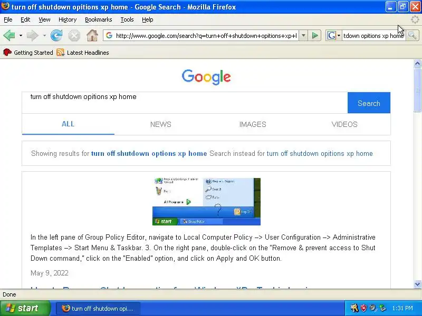Viewport: 422px width, 316px height.
Task: Go back with the green Back arrow
Action: (x=9, y=35)
